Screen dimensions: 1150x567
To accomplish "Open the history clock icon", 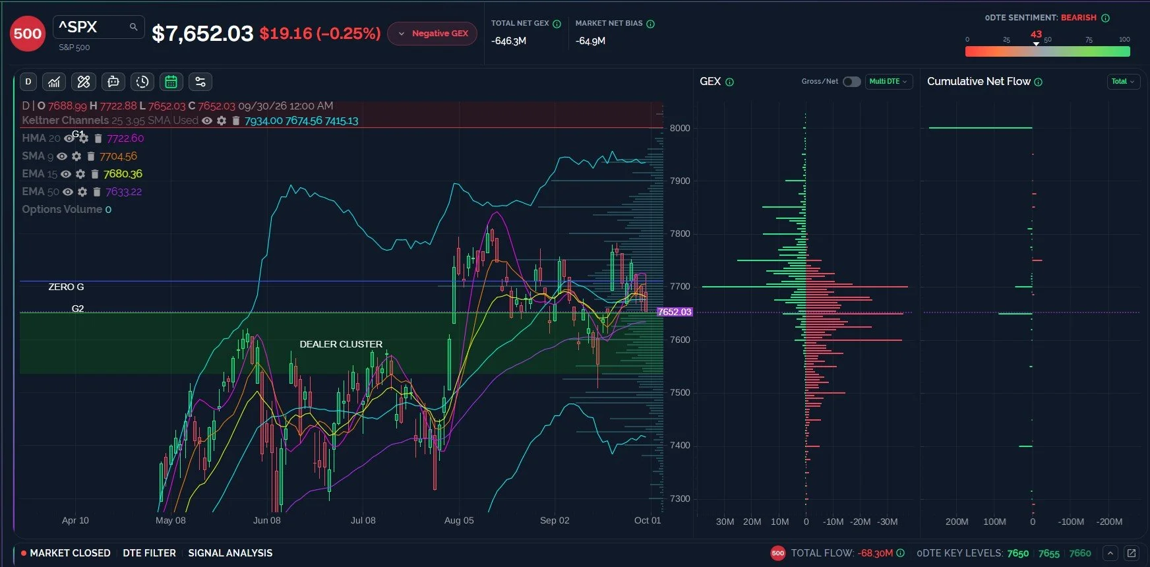I will (x=142, y=82).
